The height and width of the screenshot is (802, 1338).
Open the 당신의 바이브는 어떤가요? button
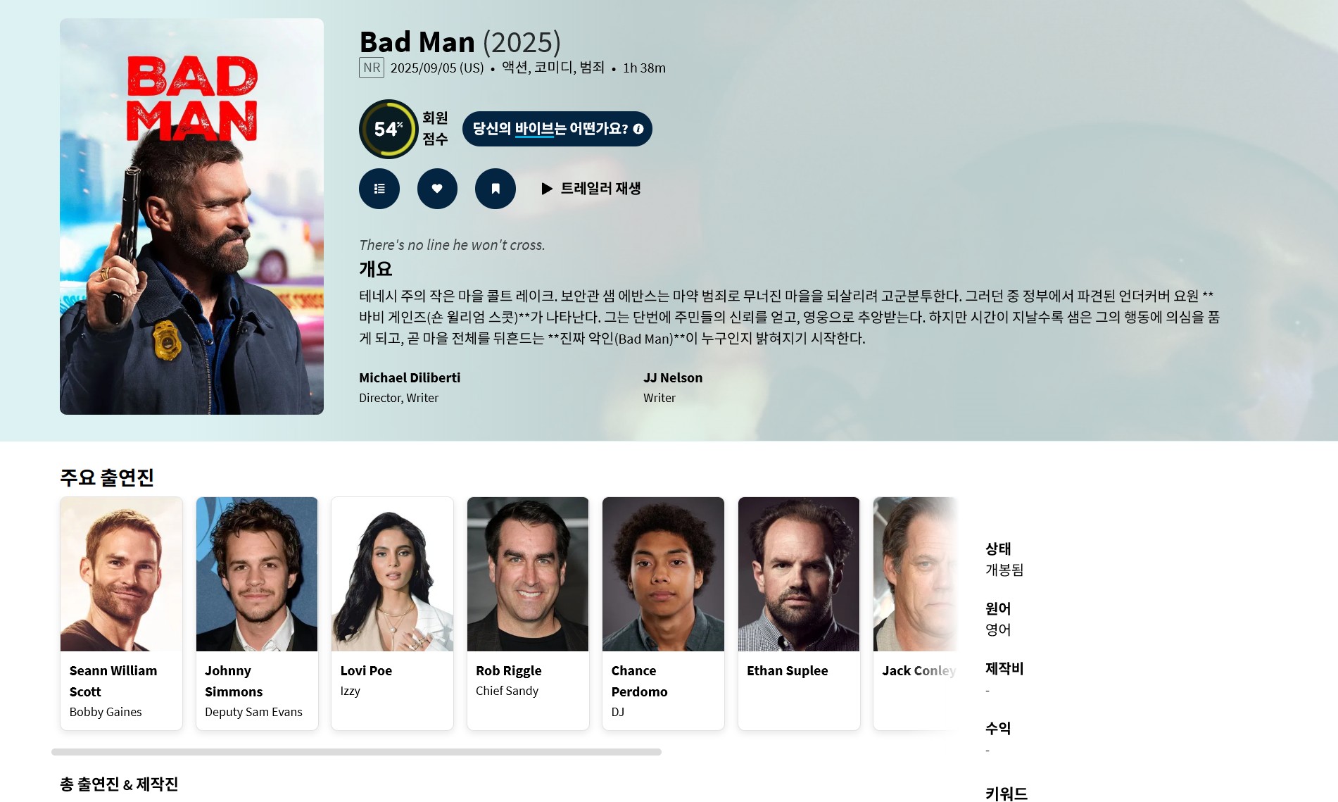pyautogui.click(x=557, y=129)
